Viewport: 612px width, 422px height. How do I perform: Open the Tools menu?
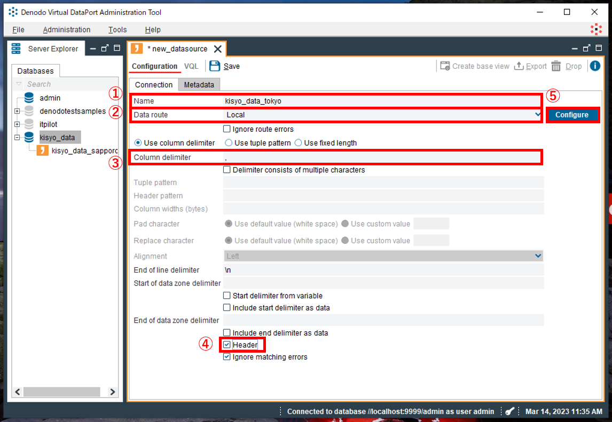[116, 29]
